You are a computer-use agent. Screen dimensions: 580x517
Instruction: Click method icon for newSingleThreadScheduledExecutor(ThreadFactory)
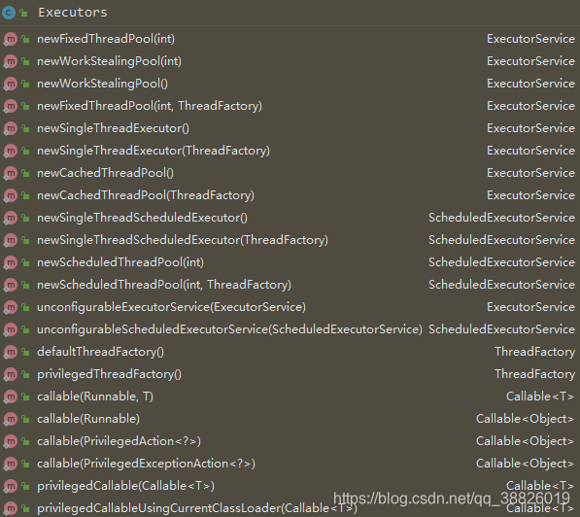(x=11, y=240)
